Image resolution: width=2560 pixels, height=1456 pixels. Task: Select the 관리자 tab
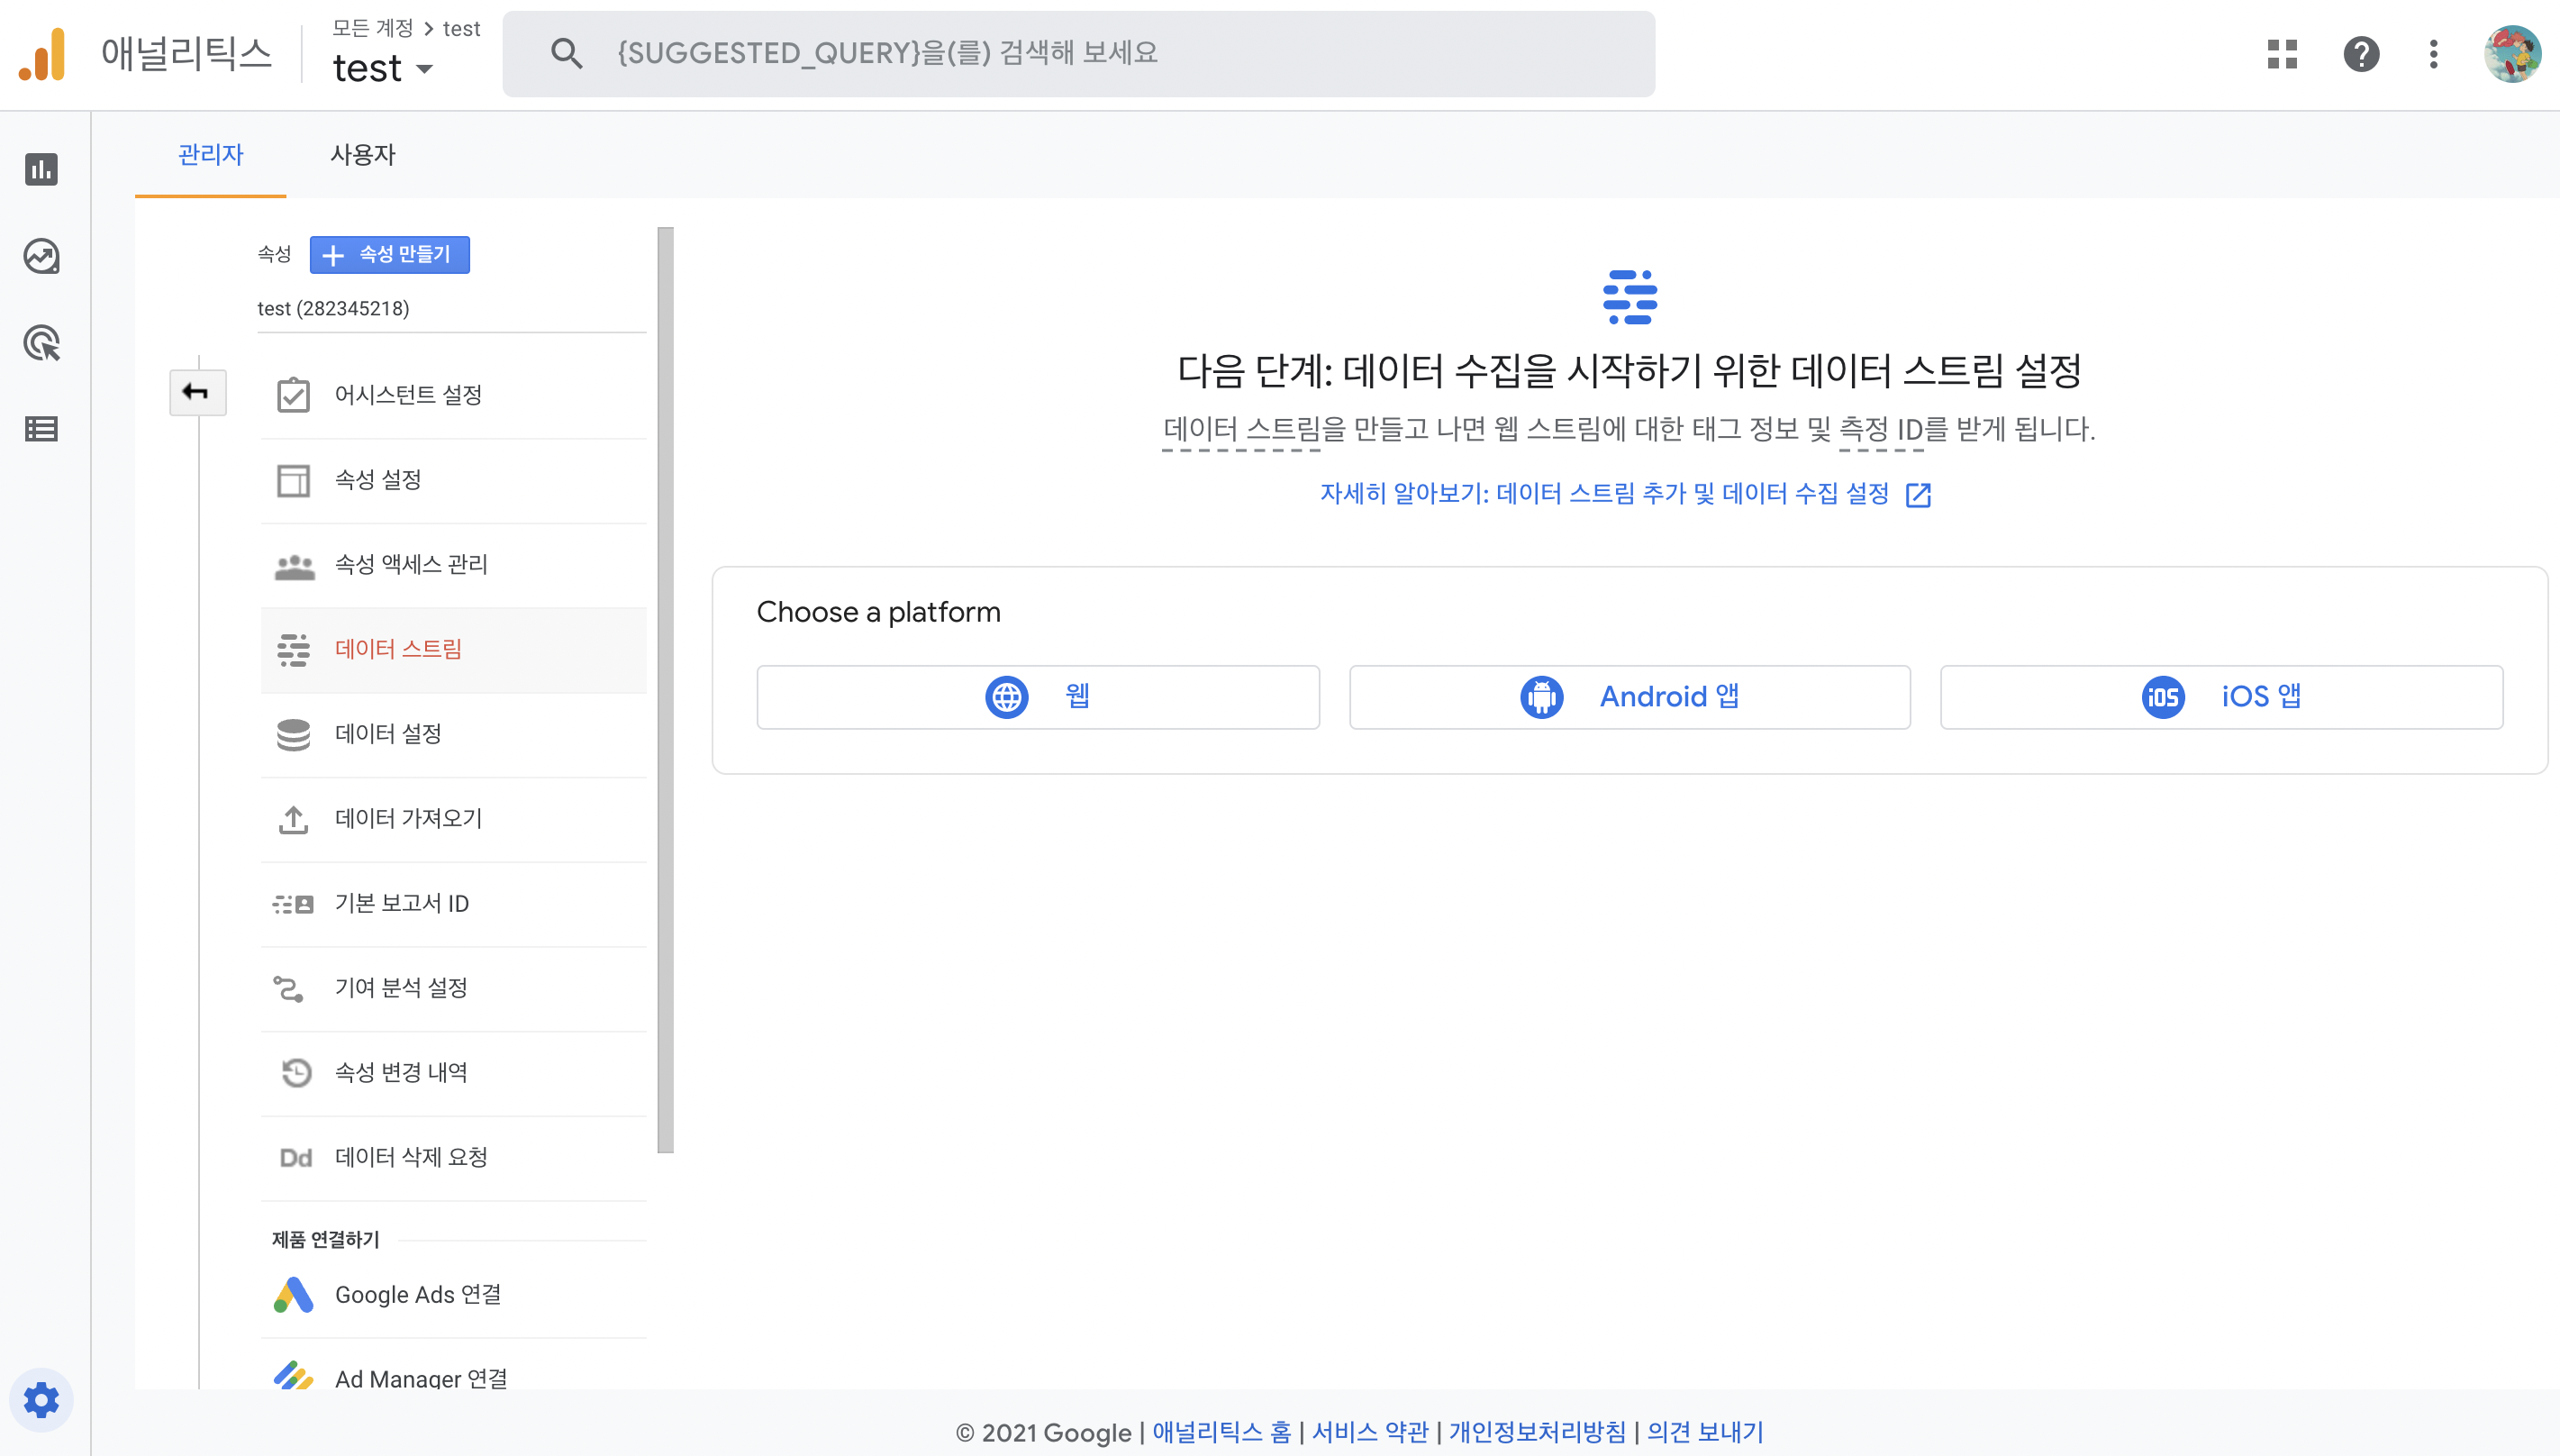point(210,154)
